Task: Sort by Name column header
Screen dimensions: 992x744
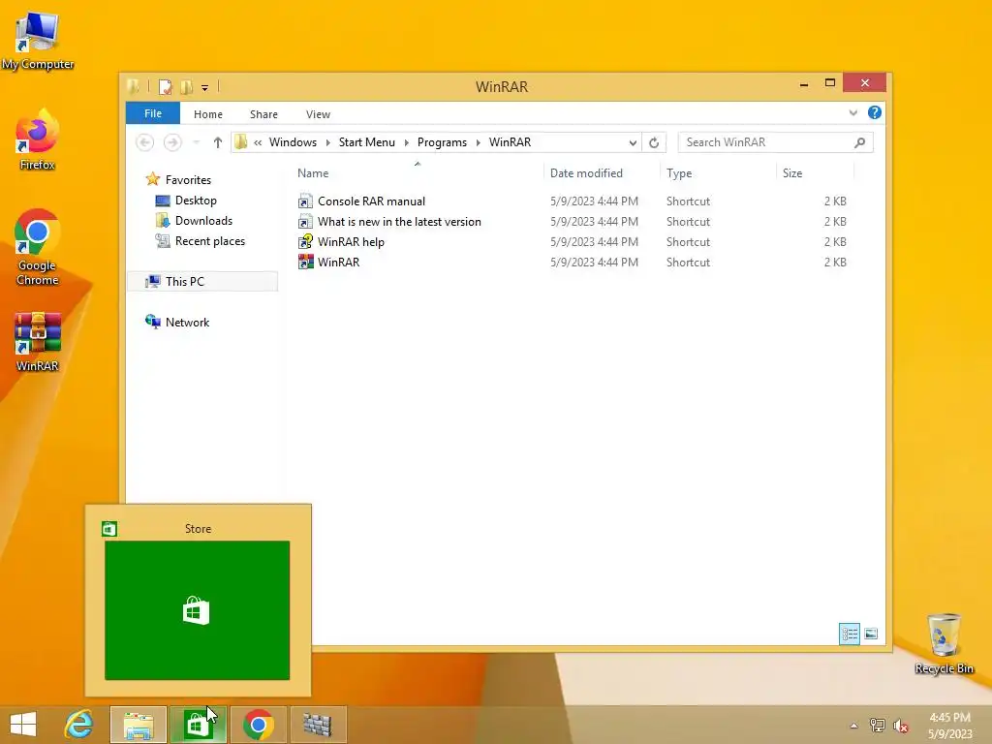Action: coord(418,173)
